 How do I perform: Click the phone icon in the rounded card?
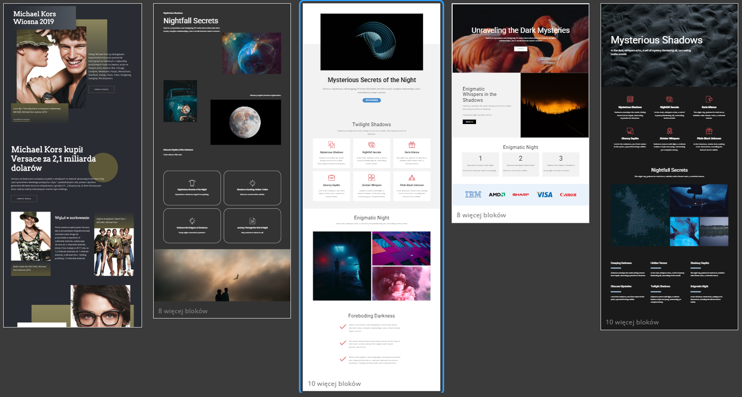[x=192, y=182]
